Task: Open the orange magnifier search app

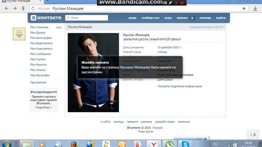Action: [x=122, y=144]
